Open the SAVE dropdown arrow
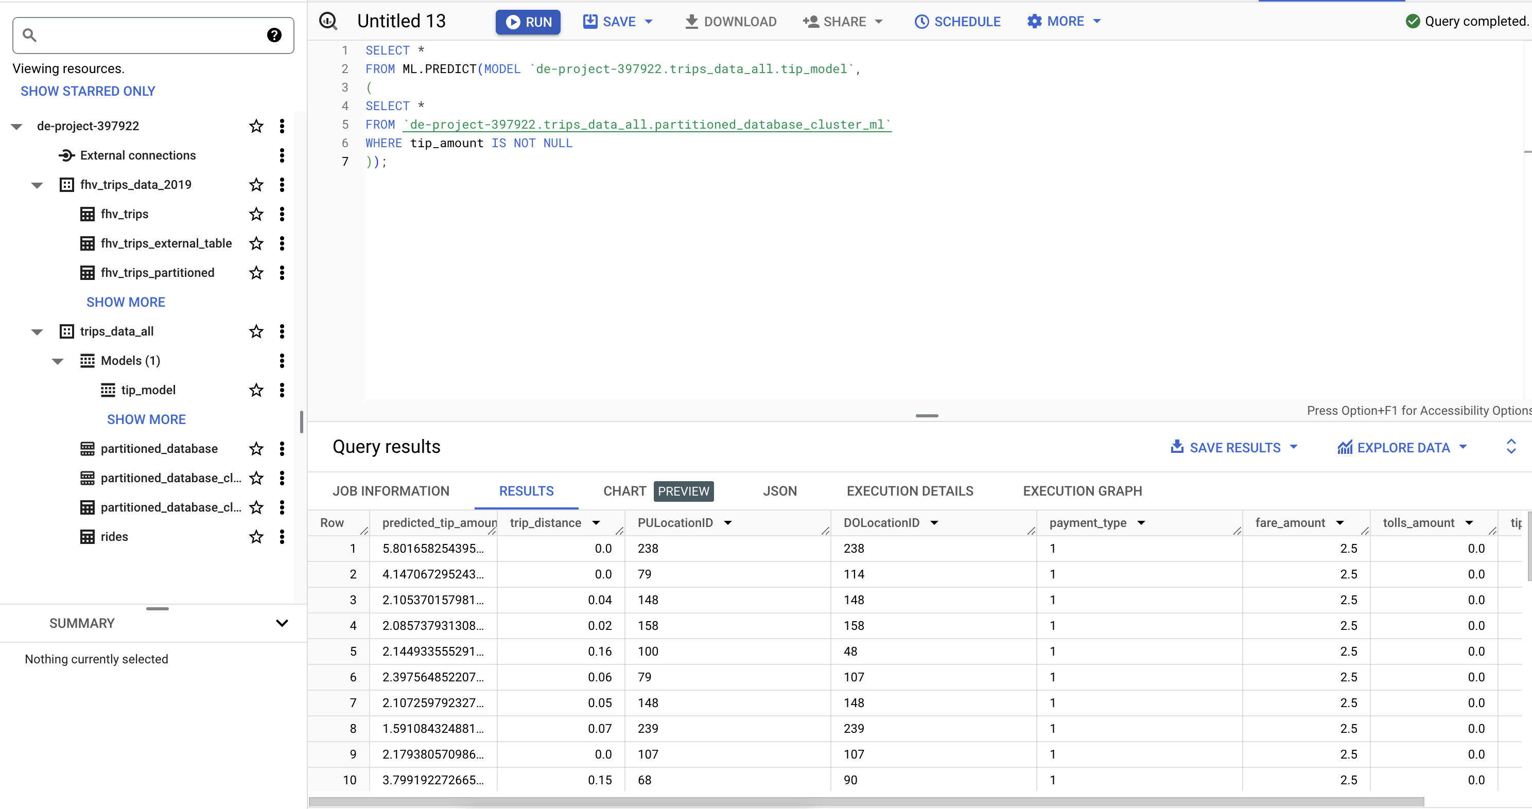 (648, 22)
